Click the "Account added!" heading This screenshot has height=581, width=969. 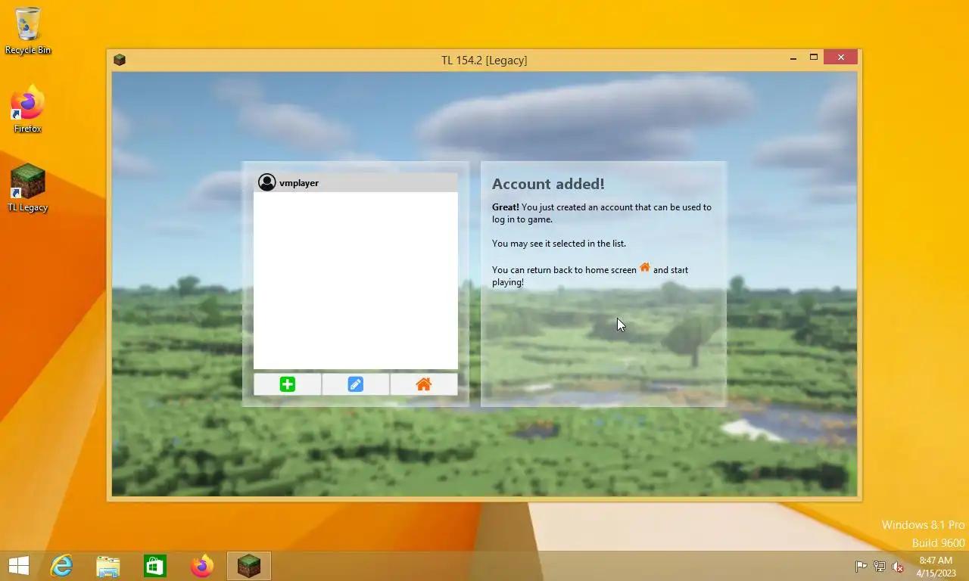[x=548, y=184]
